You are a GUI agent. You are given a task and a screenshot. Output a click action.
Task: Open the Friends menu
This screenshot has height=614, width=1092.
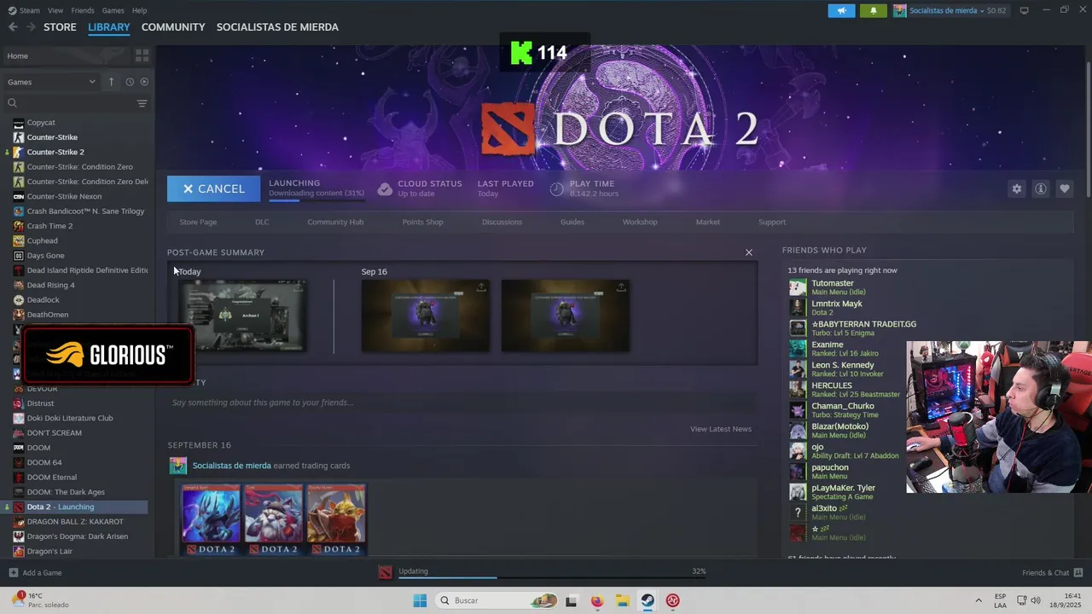tap(83, 10)
